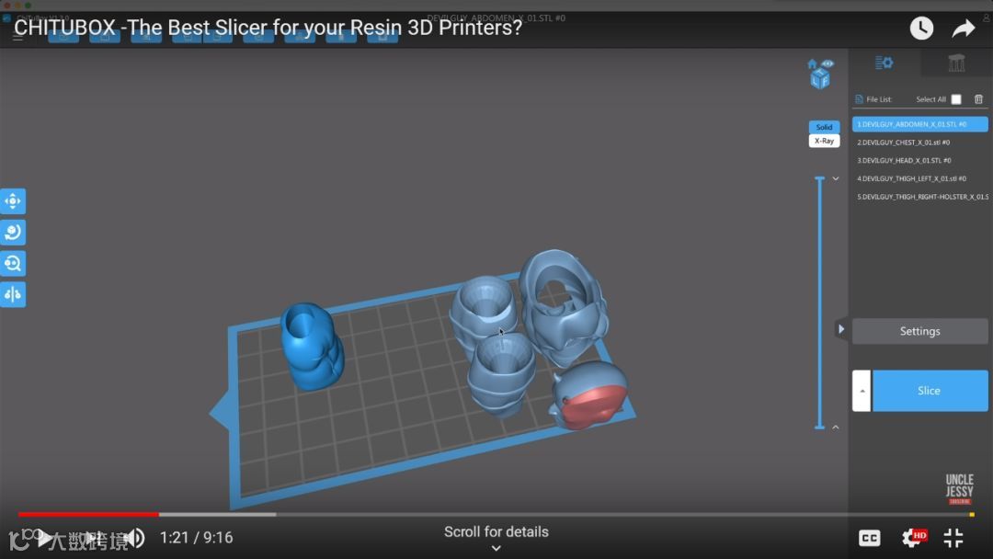993x559 pixels.
Task: Tick the Select All checkbox
Action: [x=956, y=99]
